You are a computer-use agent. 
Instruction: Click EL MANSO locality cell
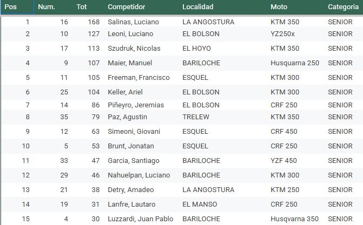[200, 204]
